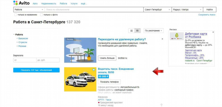This screenshot has height=107, width=222.
Task: Click 'Зарплатная карта' ad link
Action: pyautogui.click(x=193, y=50)
